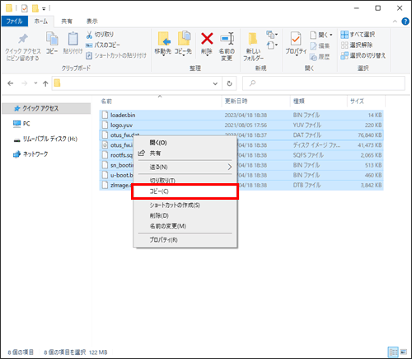Click the Move To folder icon
This screenshot has height=359, width=412.
164,39
